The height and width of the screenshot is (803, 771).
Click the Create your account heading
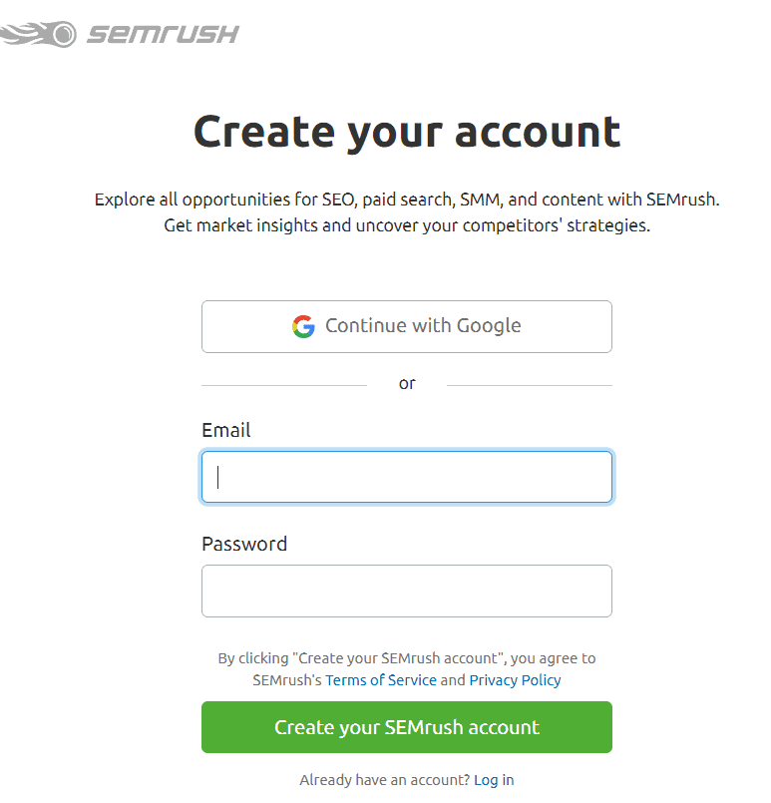coord(406,131)
